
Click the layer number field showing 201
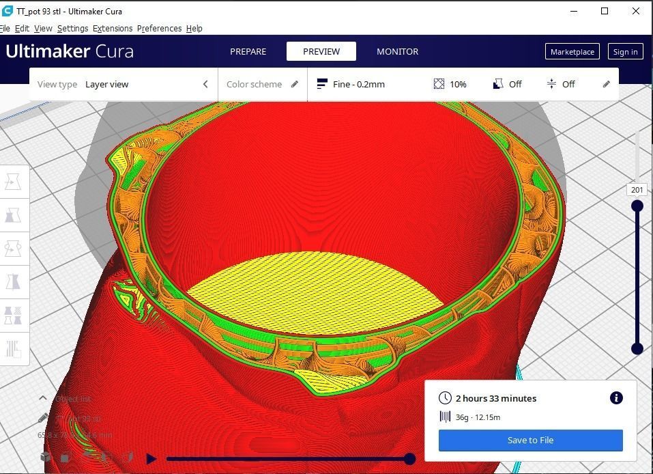(x=637, y=190)
